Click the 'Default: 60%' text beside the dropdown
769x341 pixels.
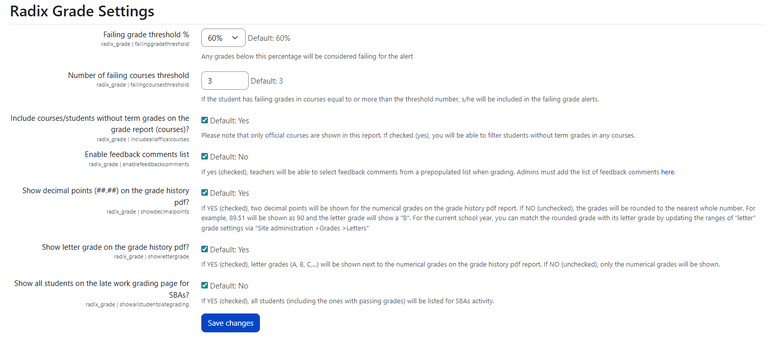tap(269, 38)
